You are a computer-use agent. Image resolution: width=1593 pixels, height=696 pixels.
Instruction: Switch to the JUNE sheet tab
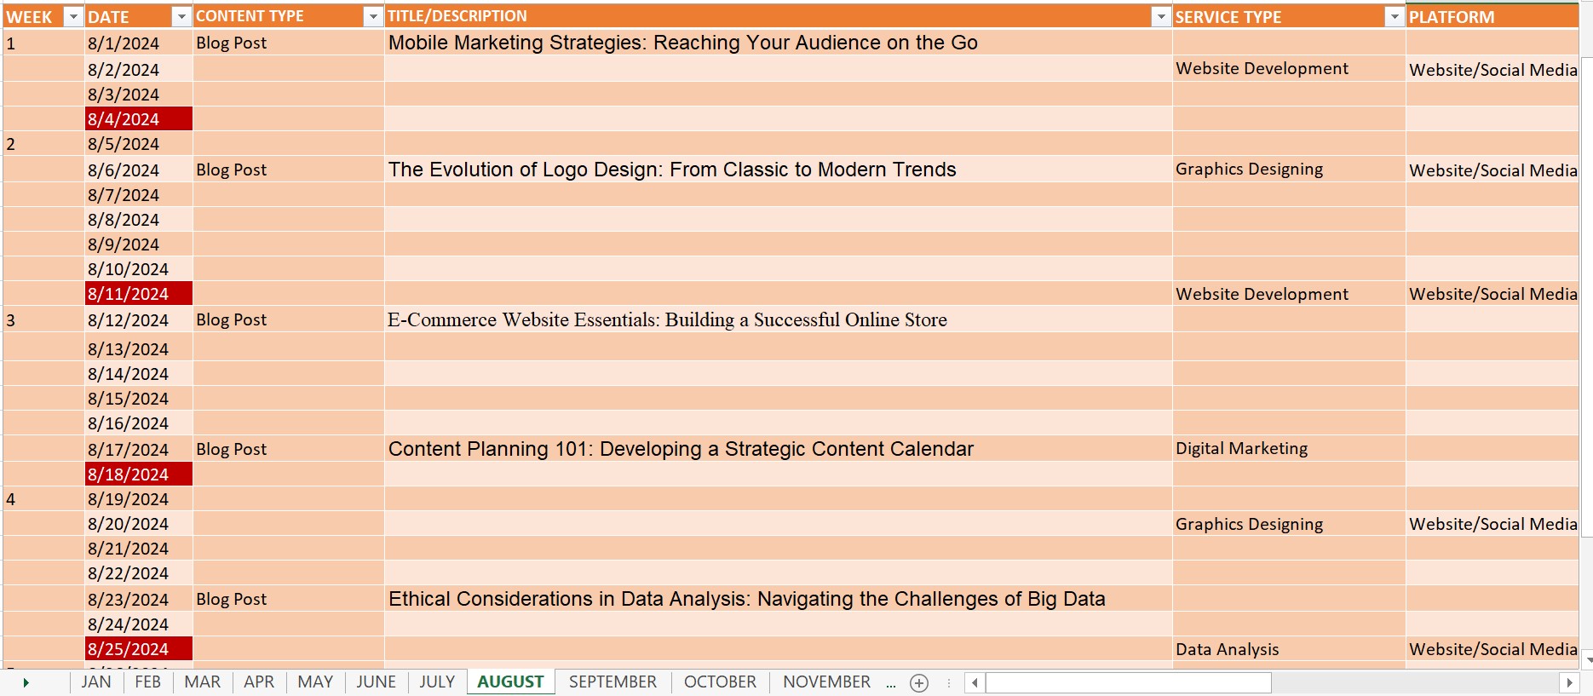[376, 682]
